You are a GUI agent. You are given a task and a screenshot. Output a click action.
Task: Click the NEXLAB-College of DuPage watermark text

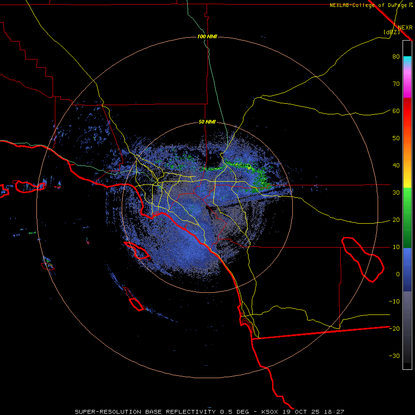(x=371, y=5)
